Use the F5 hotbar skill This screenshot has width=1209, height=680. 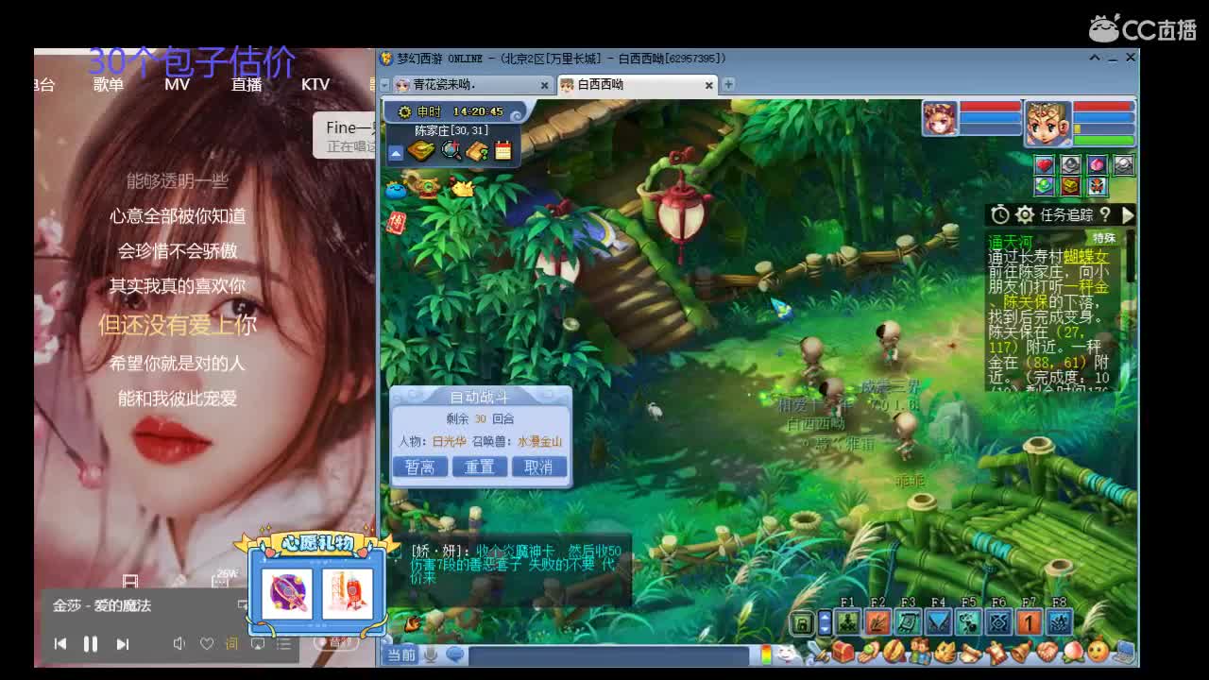pos(968,622)
